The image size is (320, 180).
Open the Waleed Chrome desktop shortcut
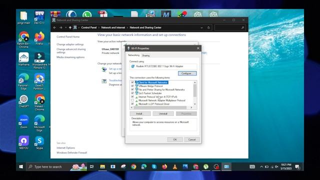[x=39, y=102]
